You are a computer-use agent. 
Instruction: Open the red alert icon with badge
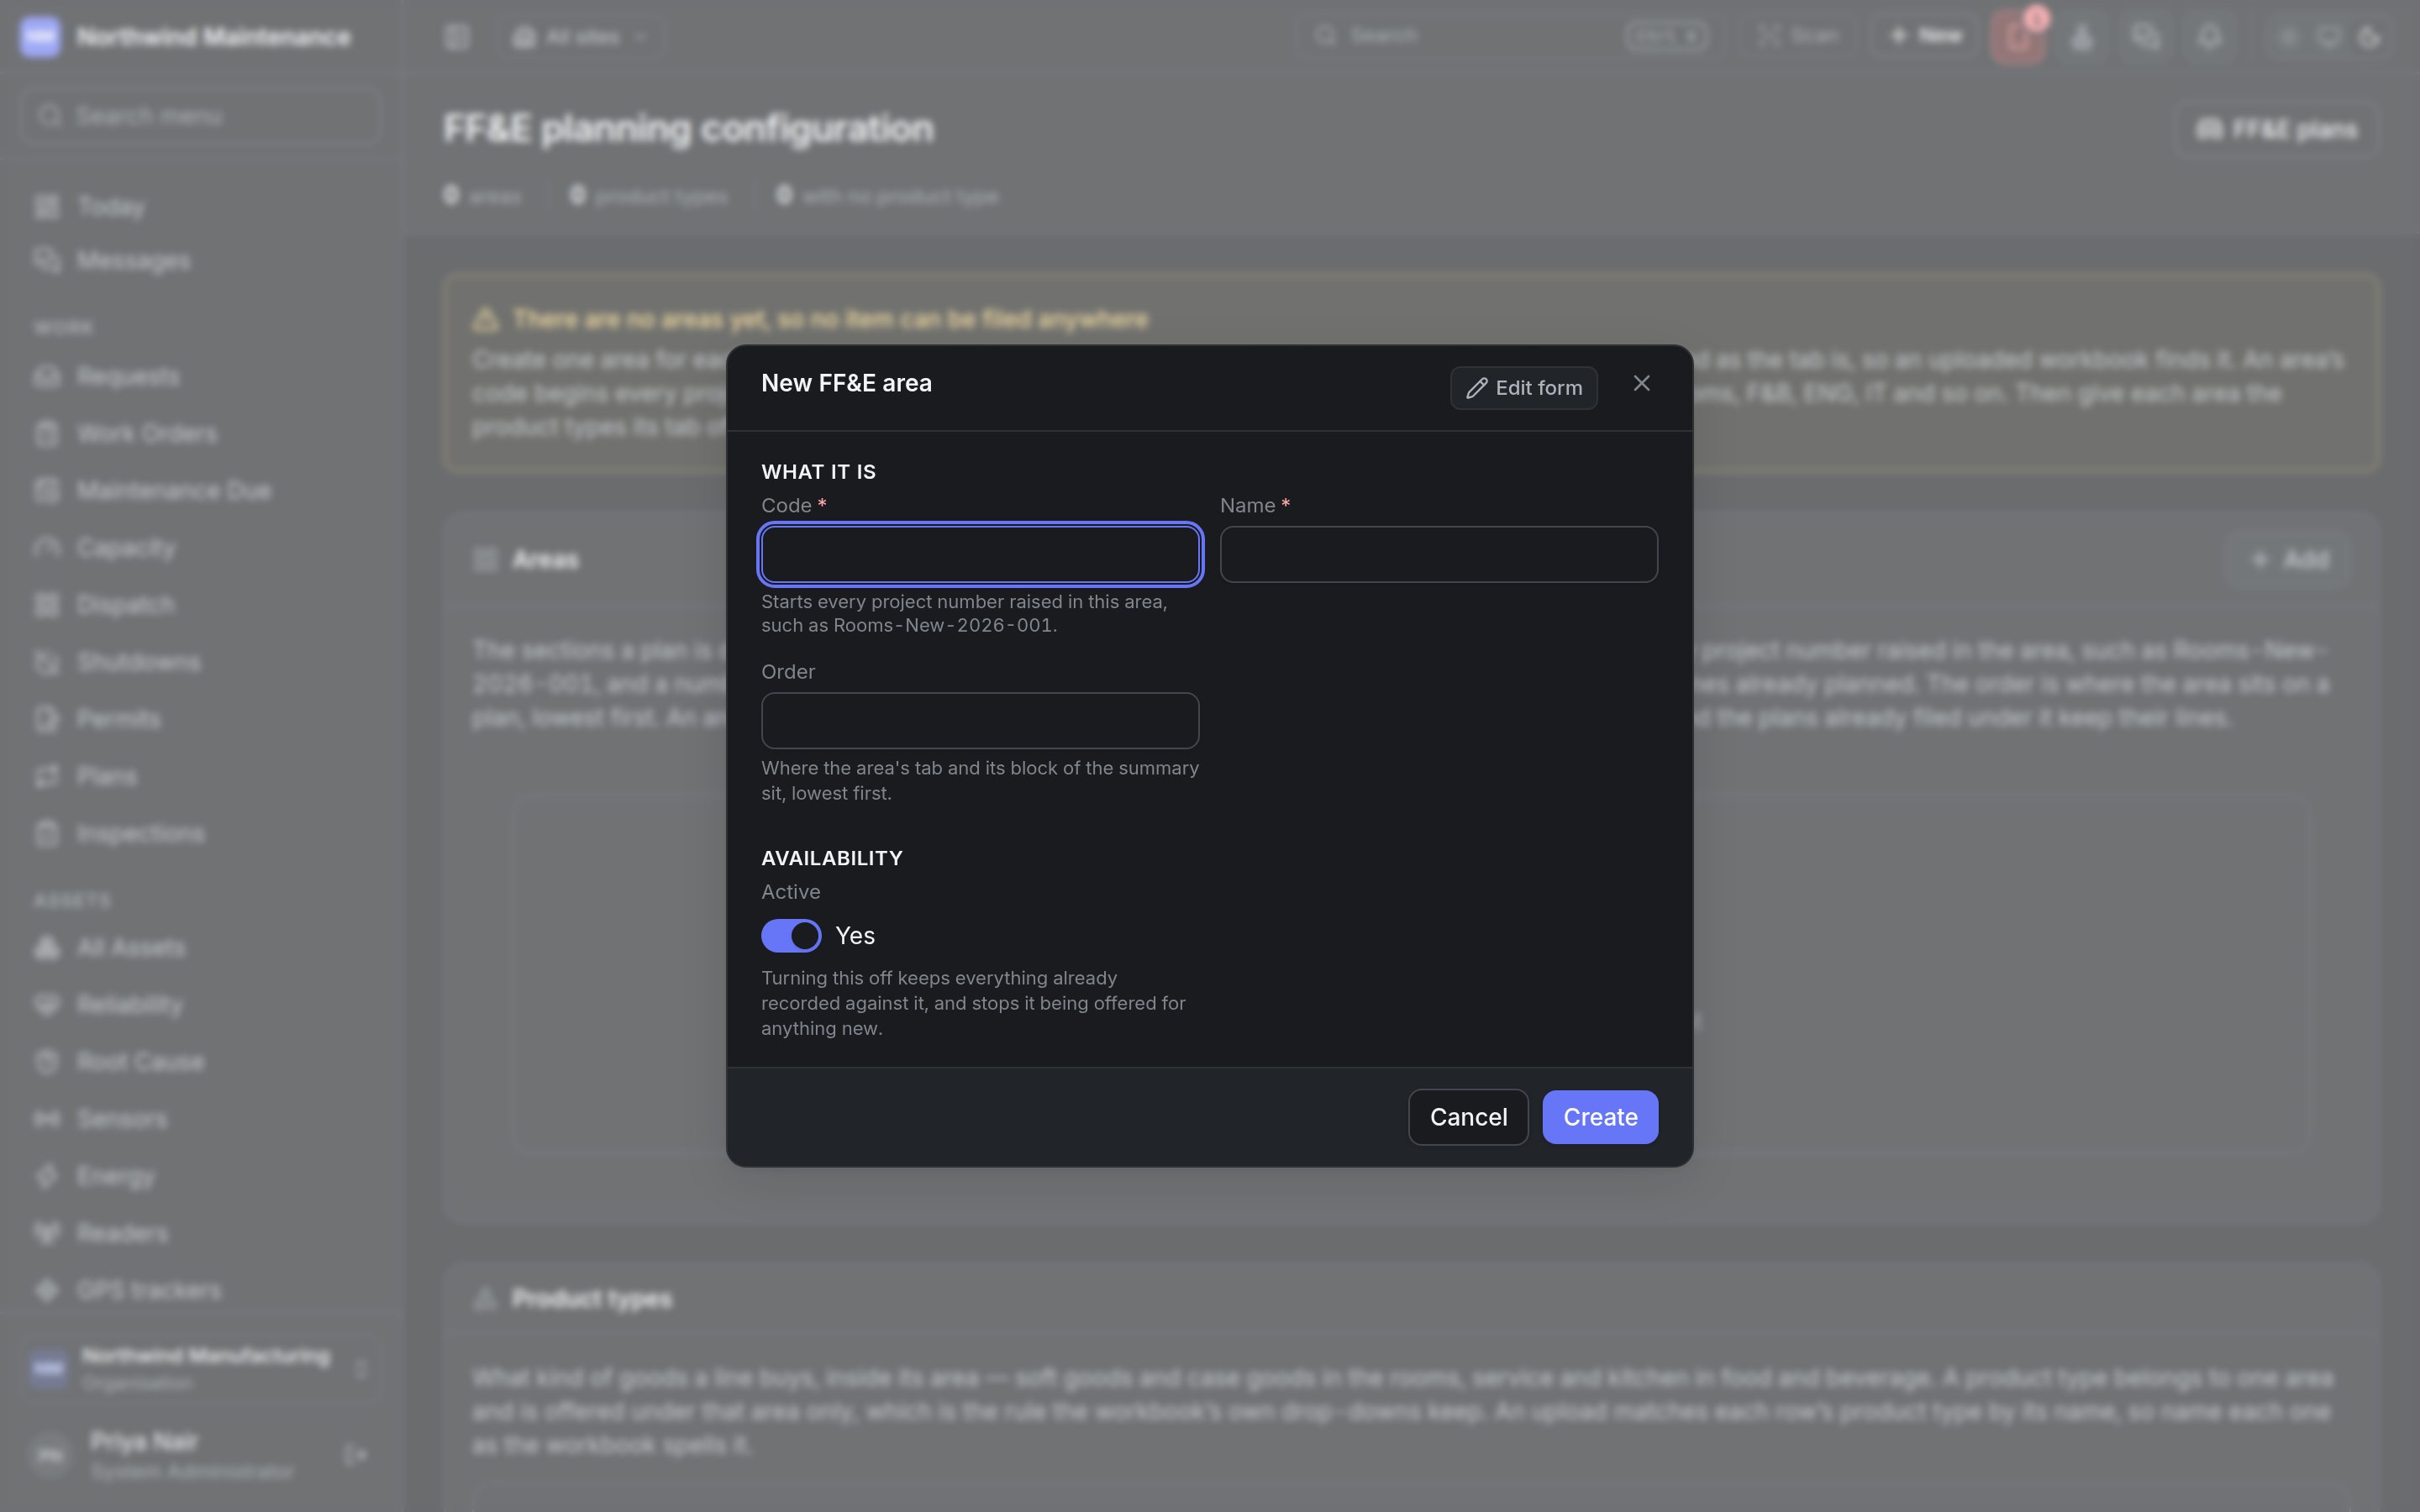tap(2018, 37)
